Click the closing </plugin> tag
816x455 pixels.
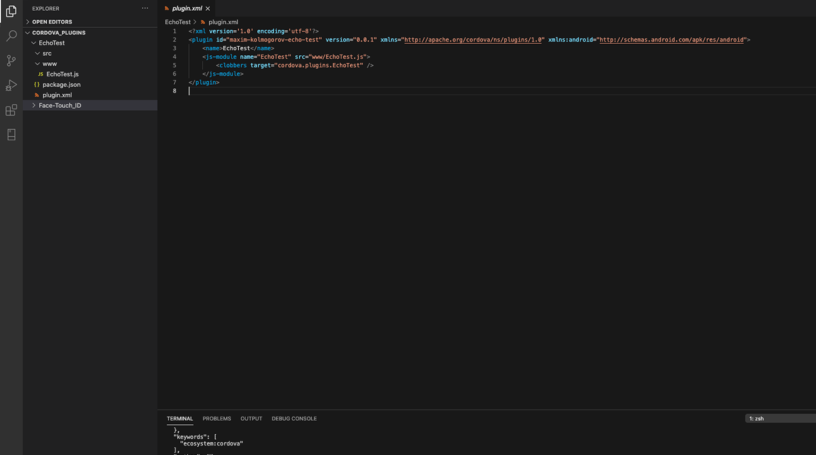[x=204, y=82]
